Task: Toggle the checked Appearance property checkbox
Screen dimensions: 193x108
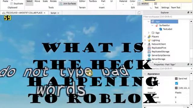Action: pyautogui.click(x=176, y=83)
